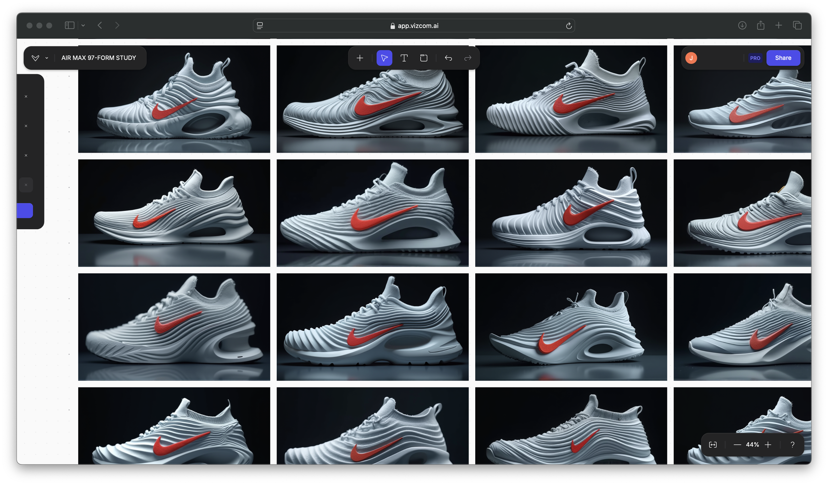Click the app.vizcom.ai address bar
This screenshot has height=485, width=828.
pyautogui.click(x=414, y=25)
